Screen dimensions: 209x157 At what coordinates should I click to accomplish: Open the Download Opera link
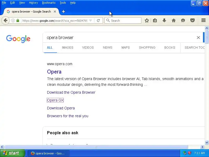click(x=61, y=108)
